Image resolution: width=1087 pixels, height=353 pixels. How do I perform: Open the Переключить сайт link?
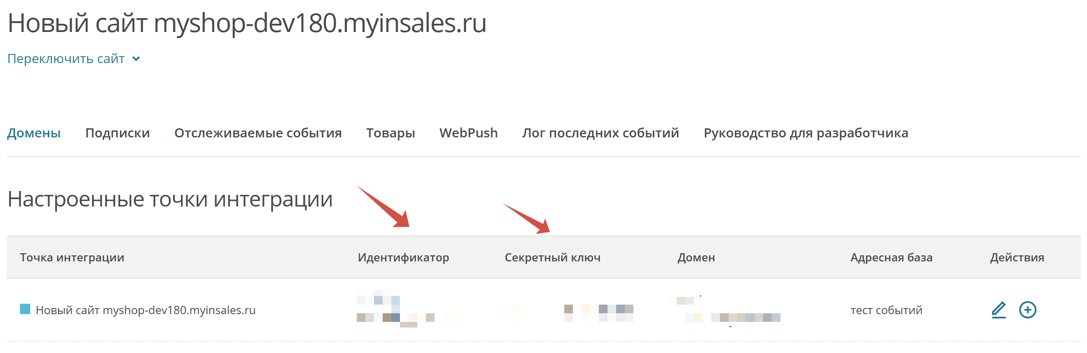coord(66,58)
